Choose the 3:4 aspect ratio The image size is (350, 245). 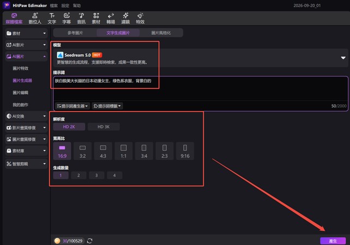tap(144, 151)
